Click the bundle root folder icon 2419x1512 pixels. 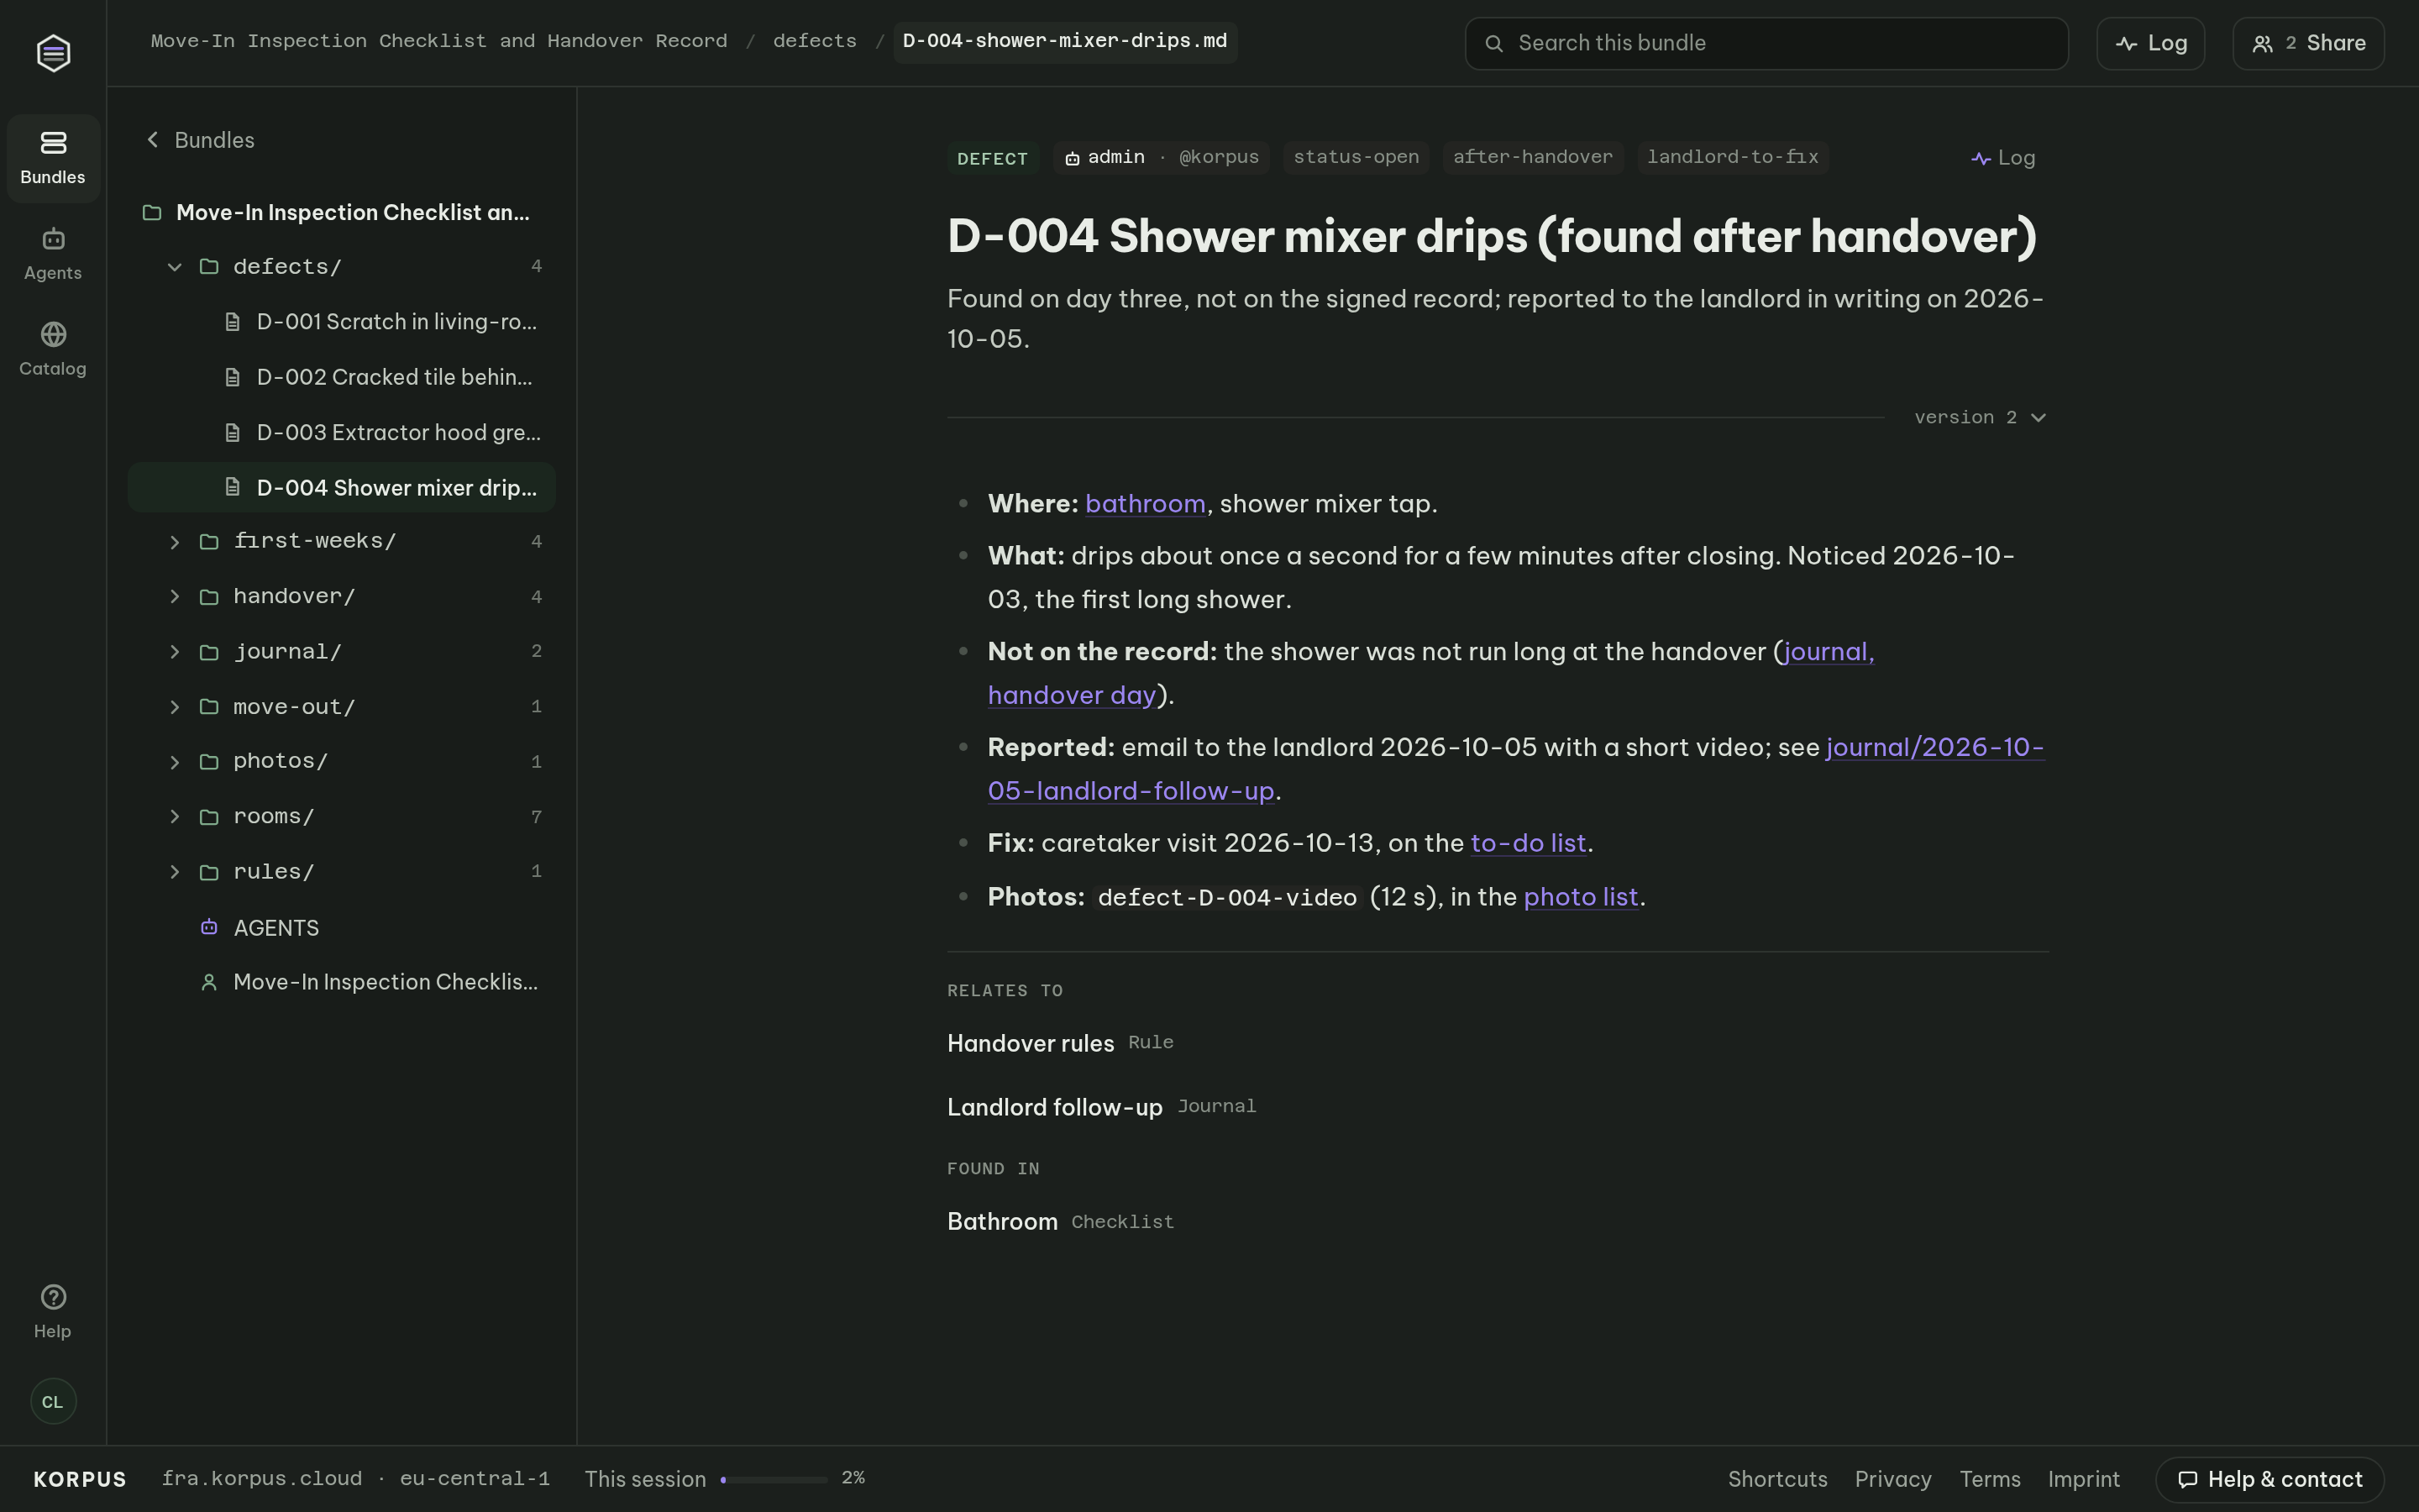click(152, 213)
